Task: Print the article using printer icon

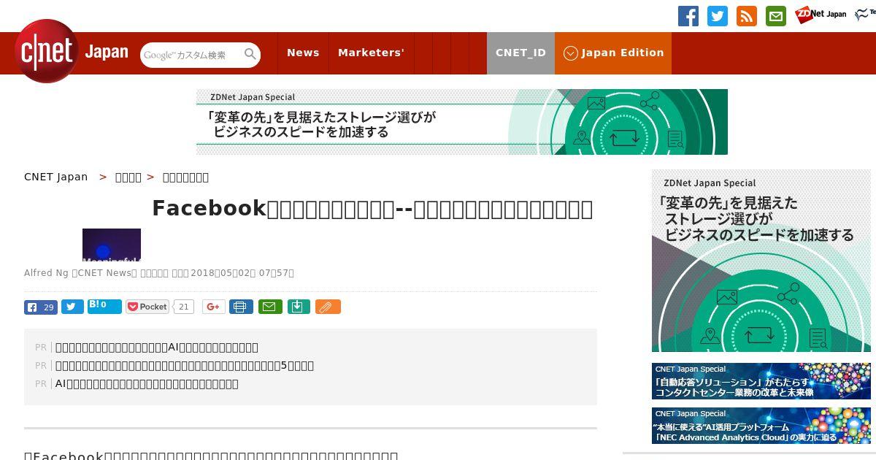Action: tap(241, 307)
